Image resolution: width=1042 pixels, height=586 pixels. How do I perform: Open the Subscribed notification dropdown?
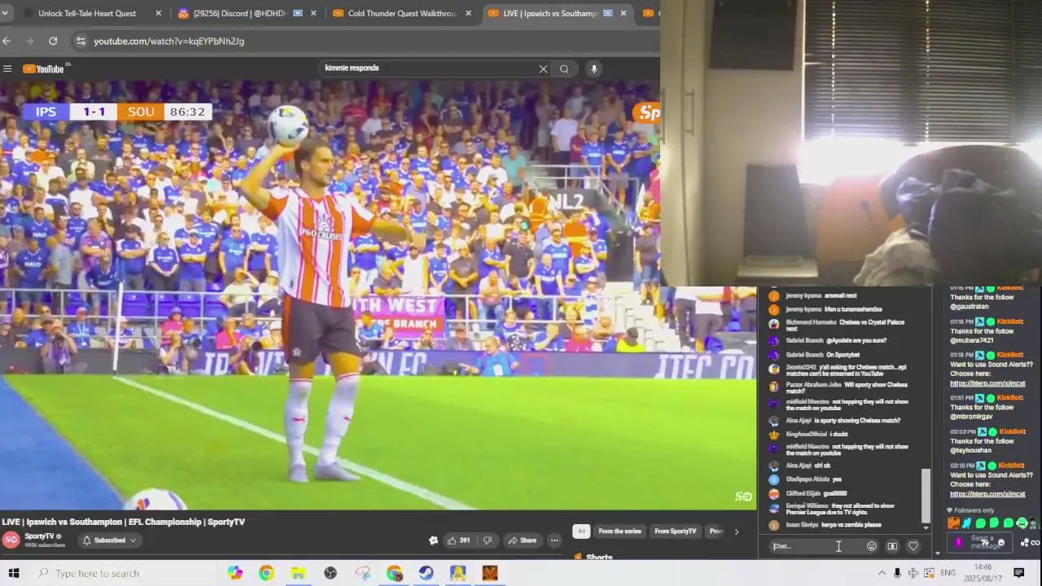coord(109,540)
